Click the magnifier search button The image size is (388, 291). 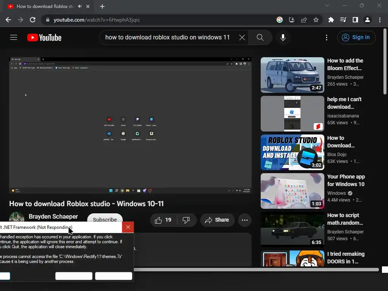tap(260, 38)
